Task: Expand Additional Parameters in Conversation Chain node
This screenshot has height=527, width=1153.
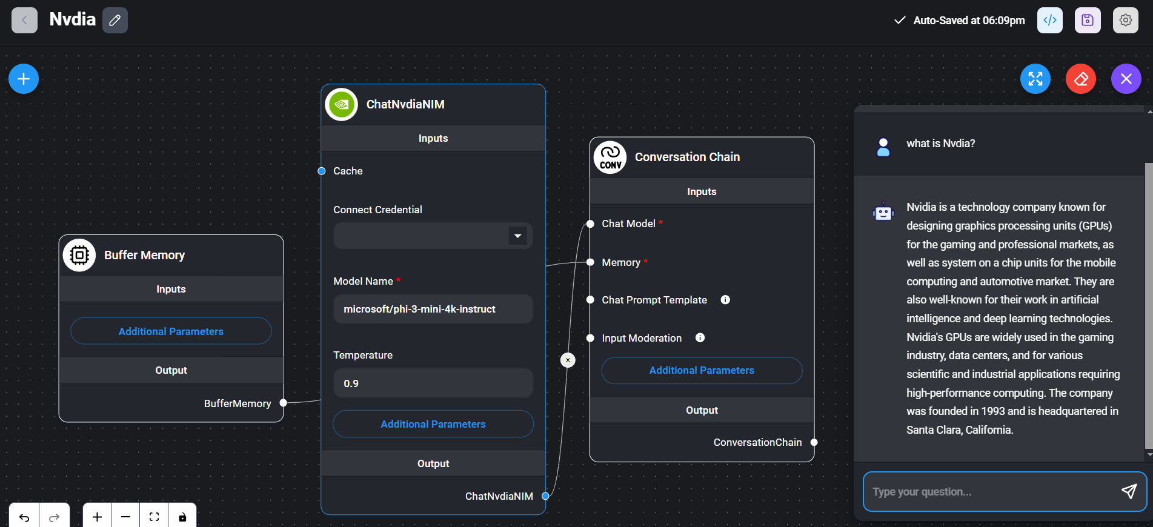Action: pos(701,370)
